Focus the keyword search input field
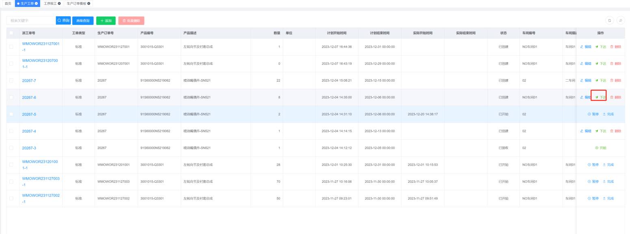 pyautogui.click(x=31, y=20)
